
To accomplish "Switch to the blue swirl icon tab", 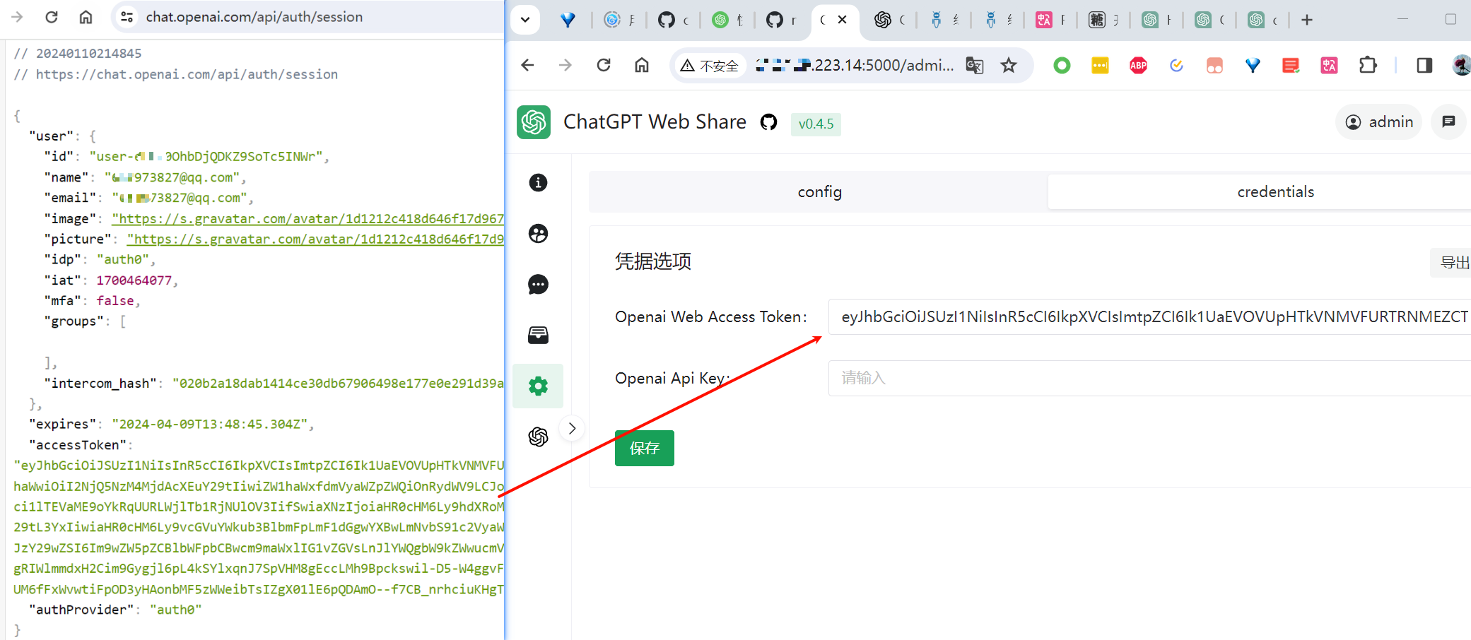I will pos(612,20).
